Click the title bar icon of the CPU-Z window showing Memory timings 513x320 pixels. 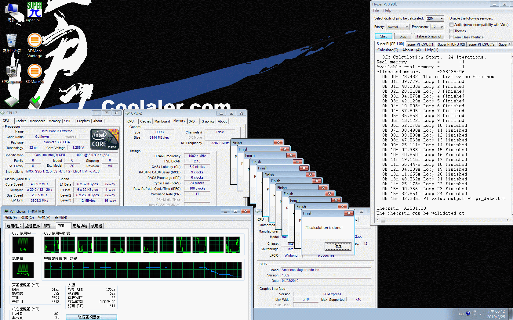pos(128,113)
